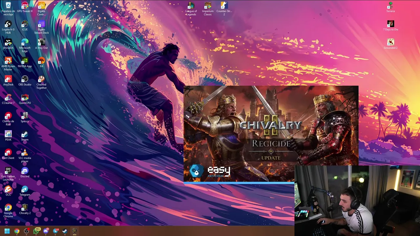Open Elgato Control Center desktop icon
Viewport: 420px width, 236px height.
(x=41, y=9)
